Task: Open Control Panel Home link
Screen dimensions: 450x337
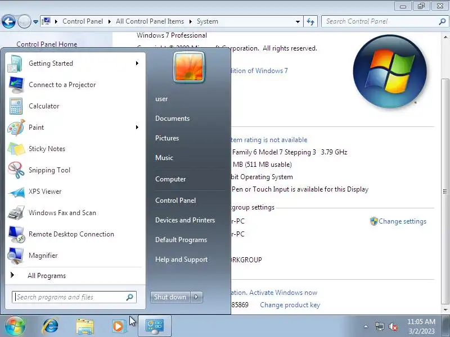Action: (47, 44)
